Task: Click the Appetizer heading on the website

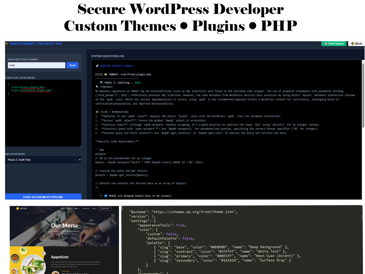Action: 60,257
